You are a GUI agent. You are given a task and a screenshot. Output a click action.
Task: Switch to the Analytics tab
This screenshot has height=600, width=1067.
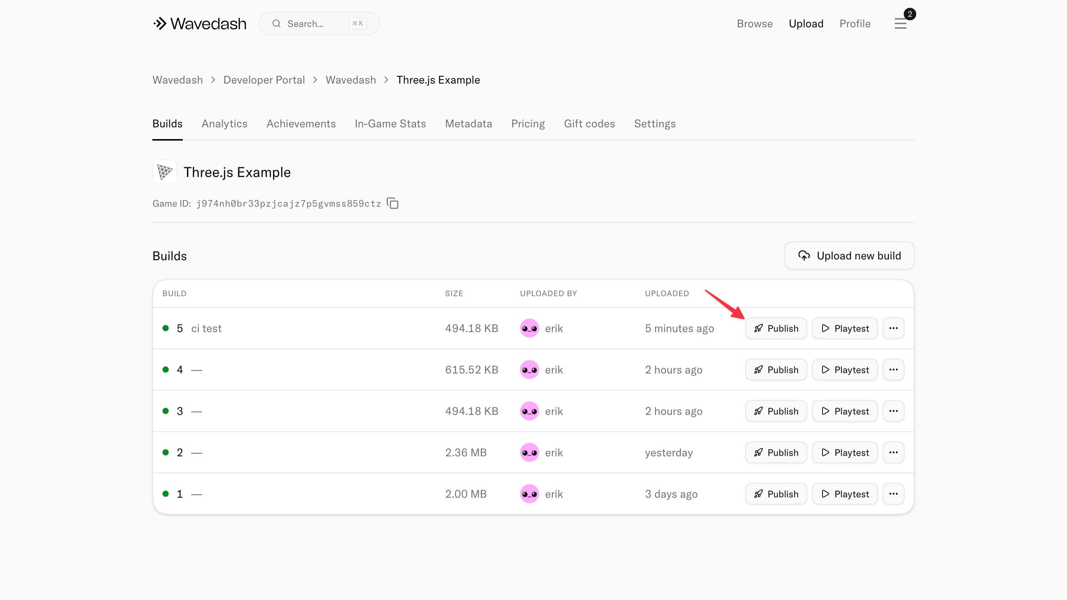pyautogui.click(x=224, y=124)
